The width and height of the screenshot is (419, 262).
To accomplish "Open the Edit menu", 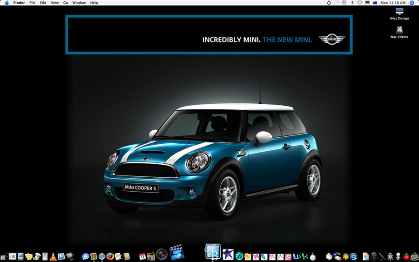I will tap(43, 3).
